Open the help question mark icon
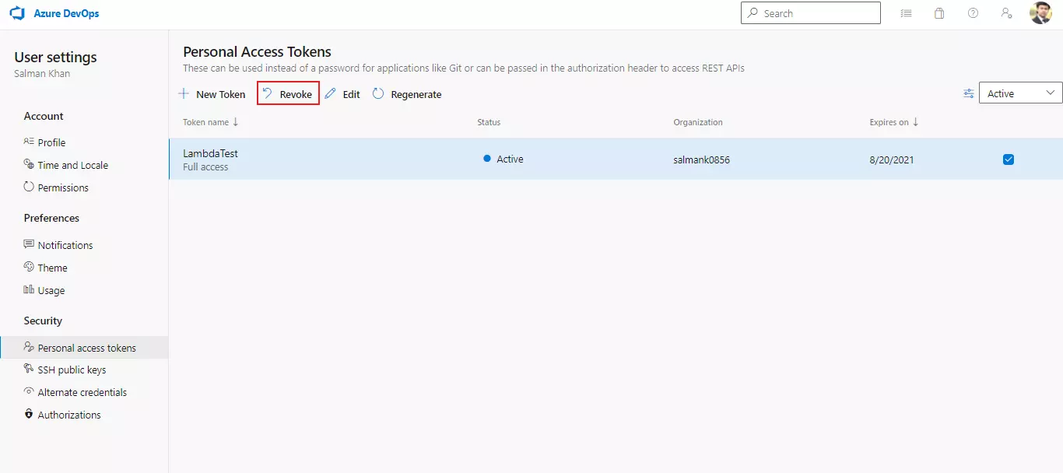This screenshot has width=1063, height=473. [973, 12]
